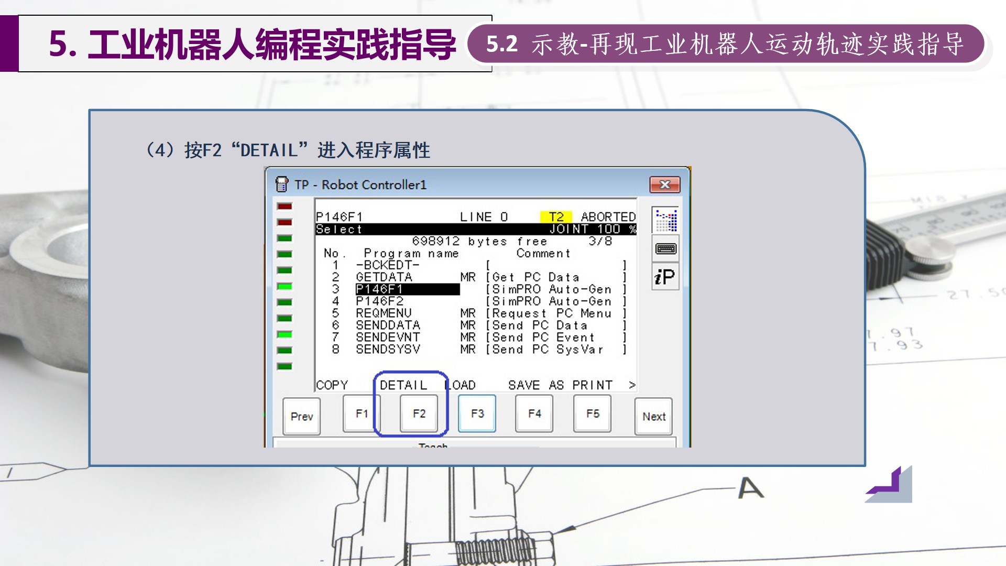
Task: Select the REQMENU program row
Action: coord(384,313)
